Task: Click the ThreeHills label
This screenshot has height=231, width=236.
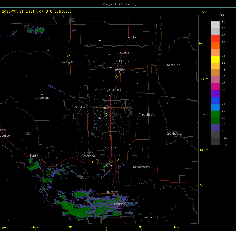Action: click(147, 115)
